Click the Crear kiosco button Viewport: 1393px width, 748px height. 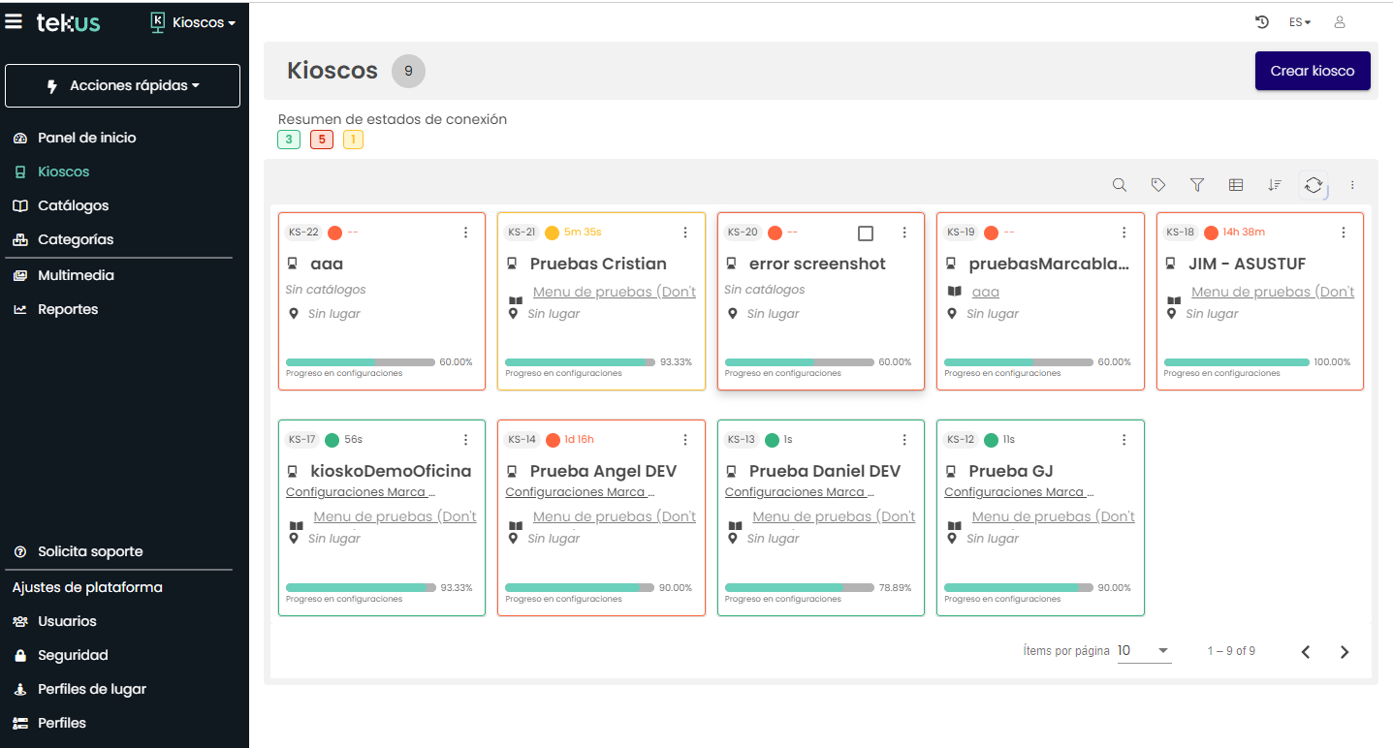click(x=1313, y=71)
